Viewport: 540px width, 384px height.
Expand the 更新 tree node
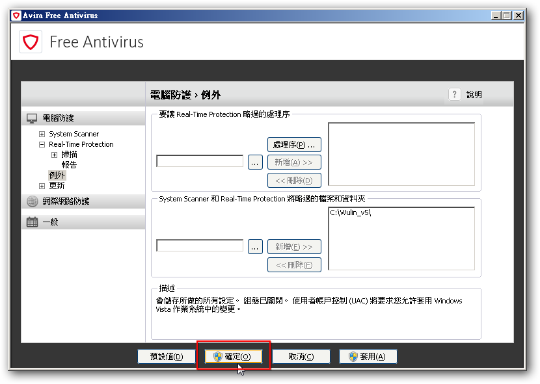tap(42, 186)
